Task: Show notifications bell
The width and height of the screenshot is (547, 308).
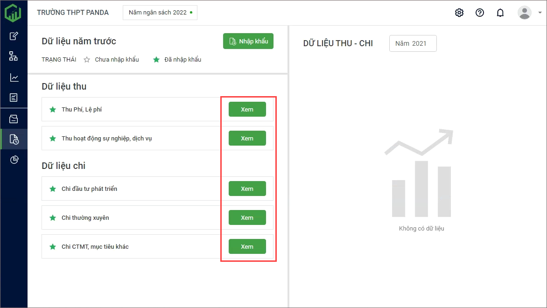Action: point(500,13)
